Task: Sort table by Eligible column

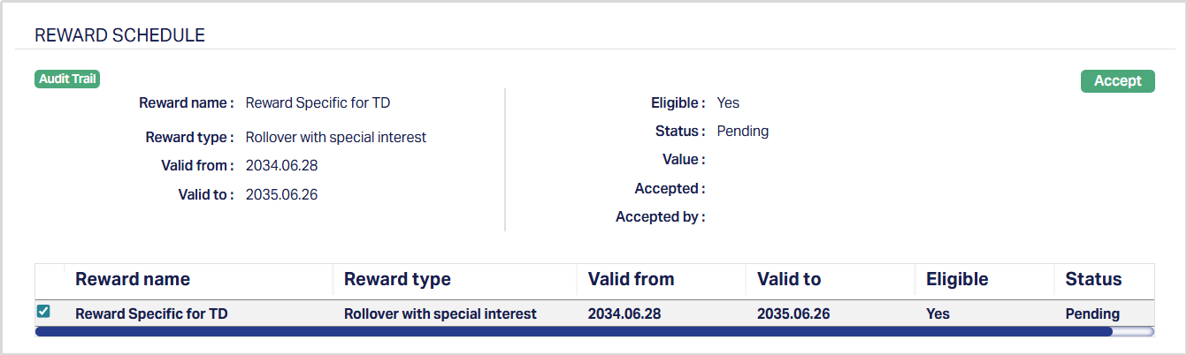Action: coord(957,279)
